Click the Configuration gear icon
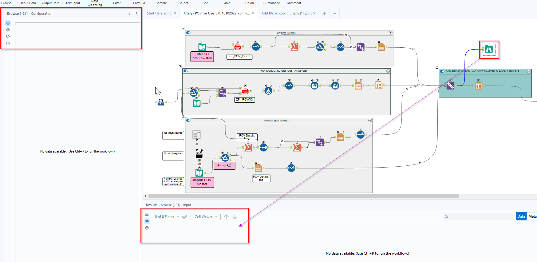Viewport: 537px width, 262px height. [8, 23]
